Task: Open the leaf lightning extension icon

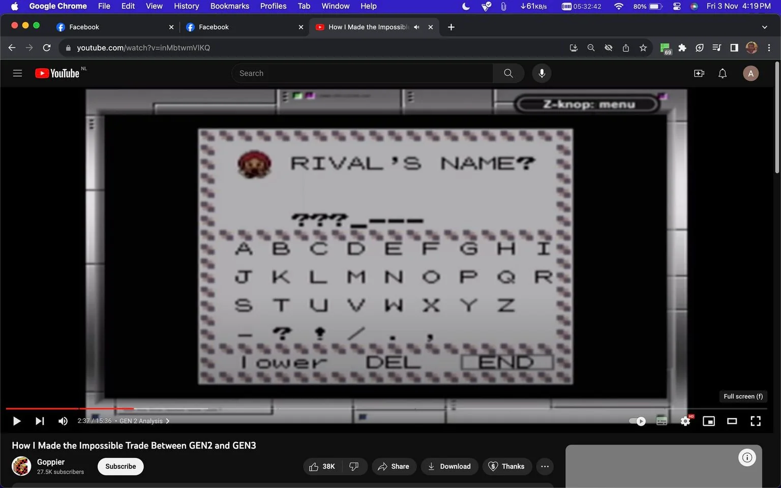Action: tap(700, 48)
